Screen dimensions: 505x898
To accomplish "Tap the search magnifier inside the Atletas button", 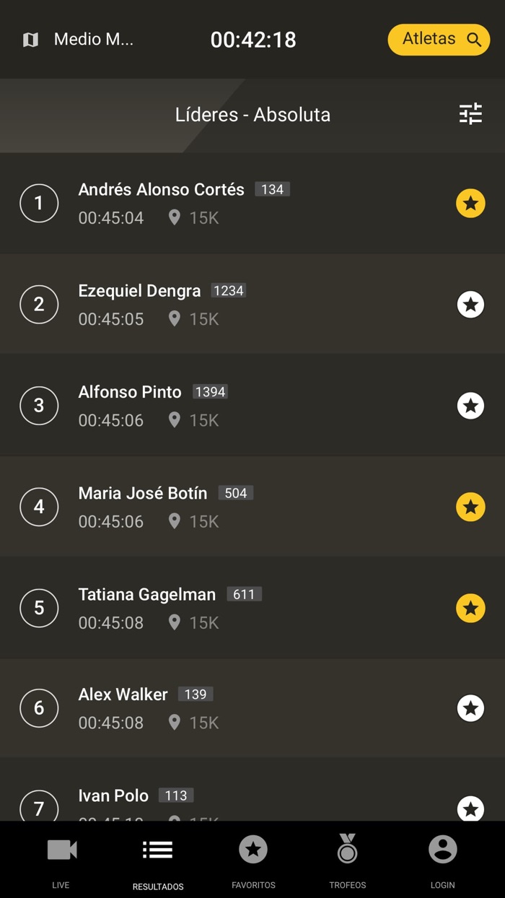I will [x=475, y=40].
